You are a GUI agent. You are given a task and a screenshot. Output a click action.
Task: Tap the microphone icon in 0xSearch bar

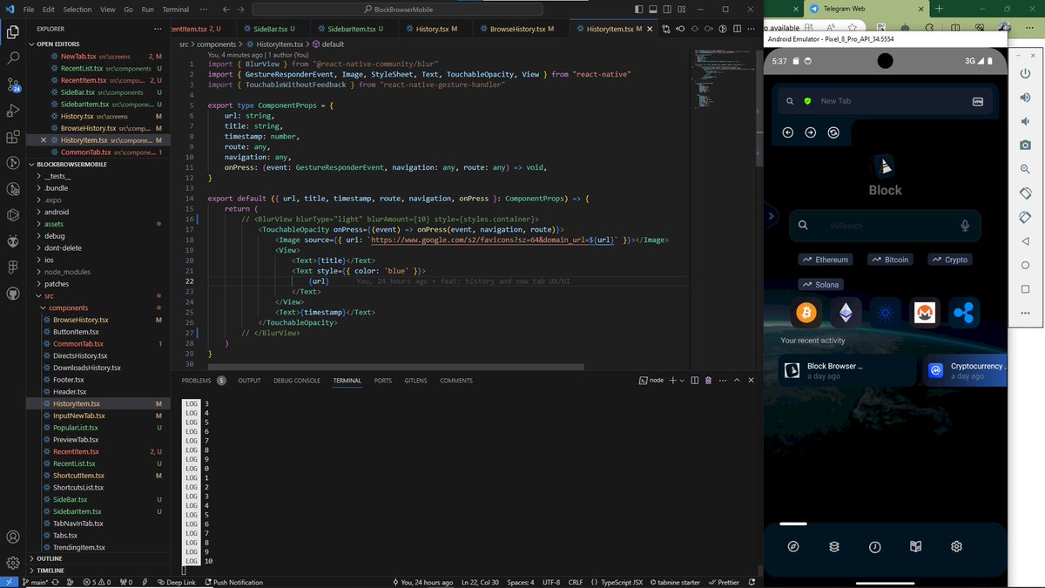coord(965,226)
